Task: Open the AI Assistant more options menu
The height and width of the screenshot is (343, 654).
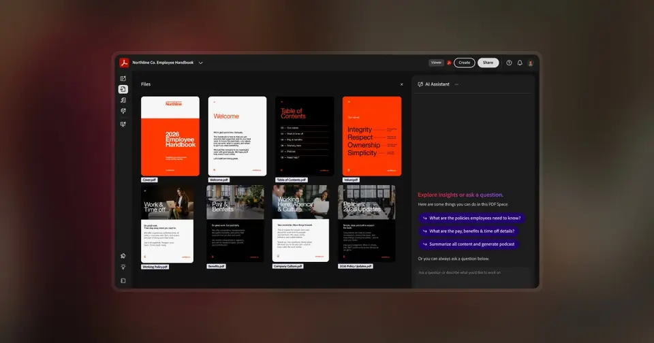Action: (x=456, y=84)
